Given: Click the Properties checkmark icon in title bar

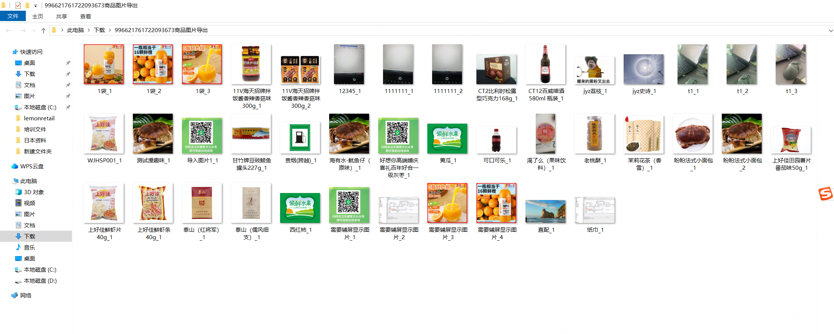Looking at the screenshot, I should [x=18, y=6].
